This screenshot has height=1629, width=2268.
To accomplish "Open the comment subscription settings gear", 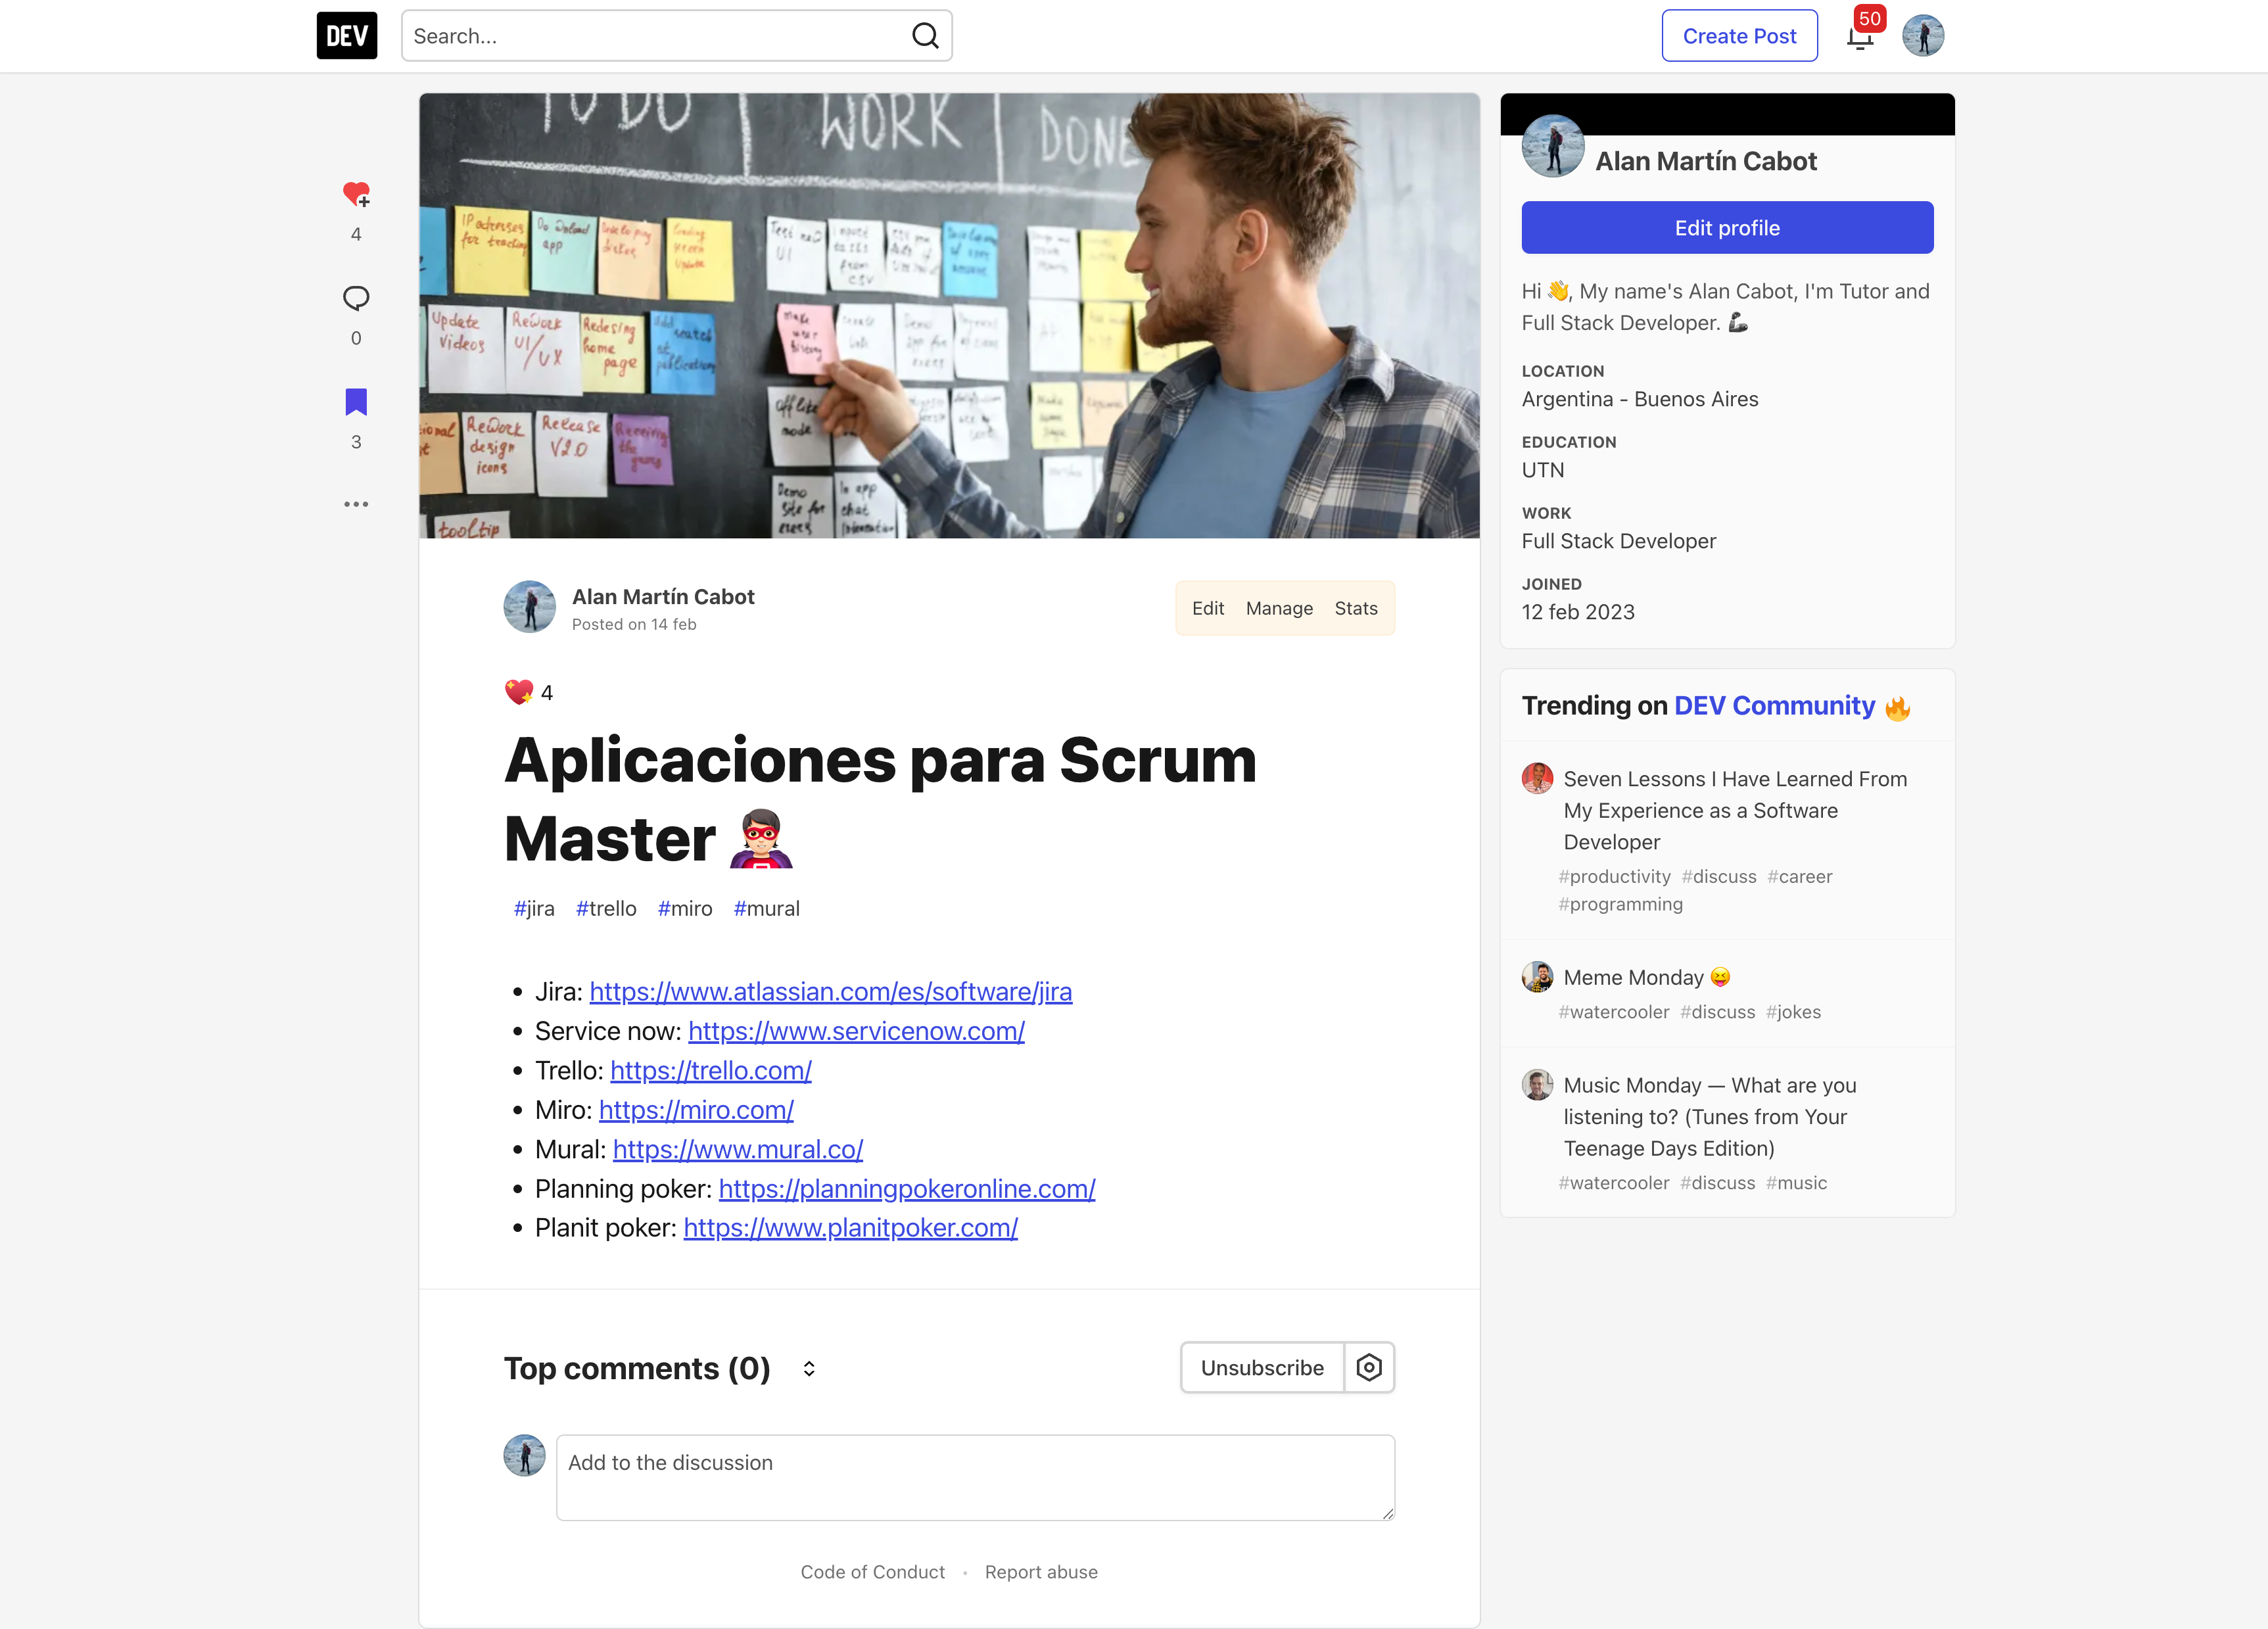I will pyautogui.click(x=1369, y=1367).
